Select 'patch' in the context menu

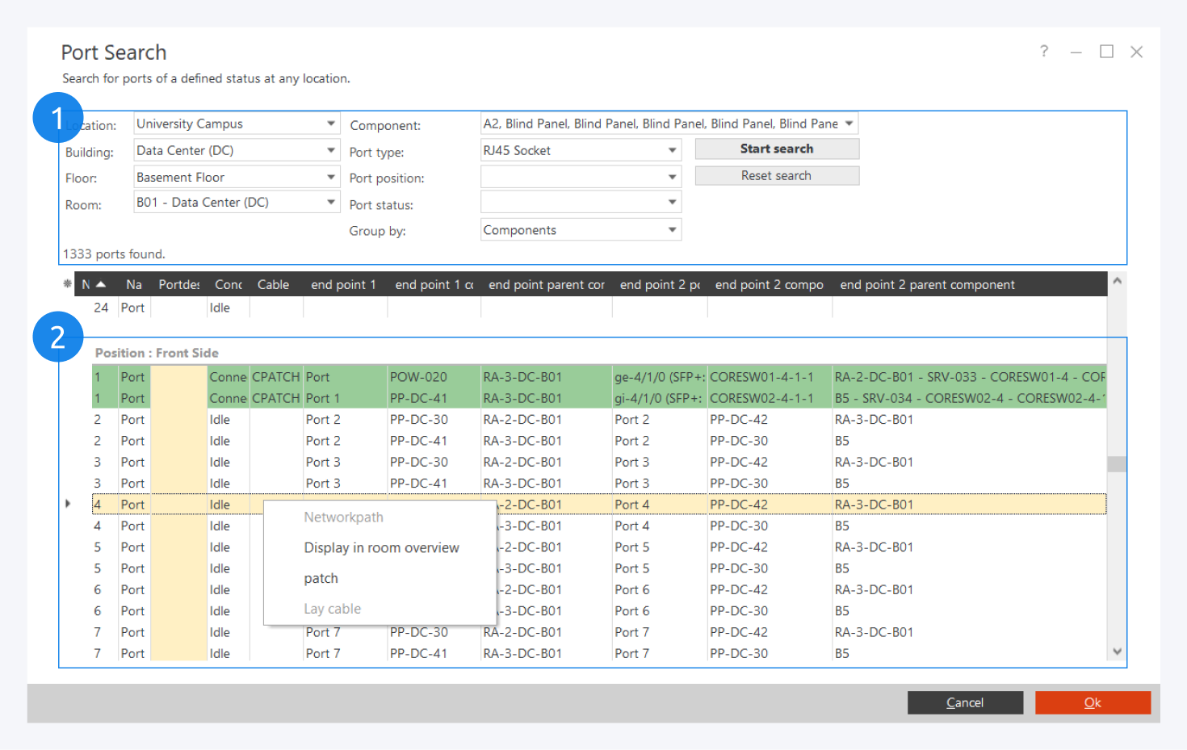(321, 578)
